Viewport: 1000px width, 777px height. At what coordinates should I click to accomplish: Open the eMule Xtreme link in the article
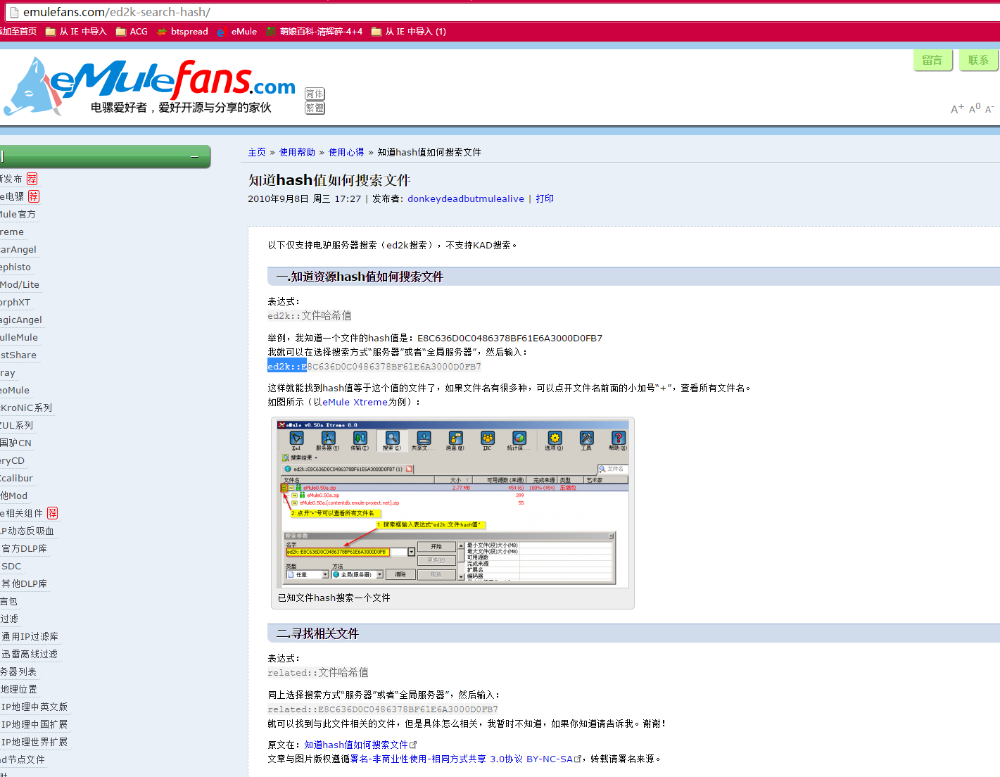[355, 402]
